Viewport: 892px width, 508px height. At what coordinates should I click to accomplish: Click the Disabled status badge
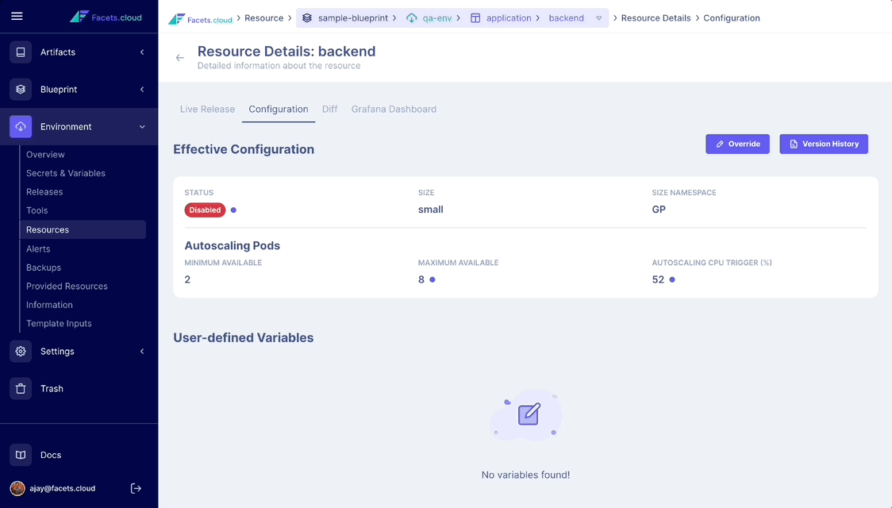pyautogui.click(x=205, y=210)
